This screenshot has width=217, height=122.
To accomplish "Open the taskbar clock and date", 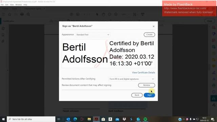I will click(x=204, y=119).
